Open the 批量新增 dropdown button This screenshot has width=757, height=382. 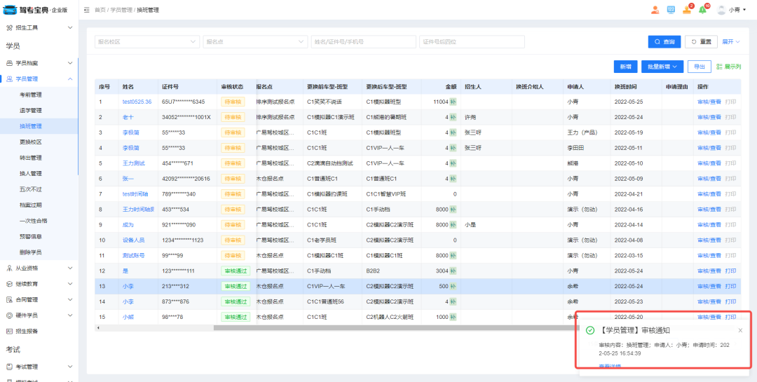(662, 67)
